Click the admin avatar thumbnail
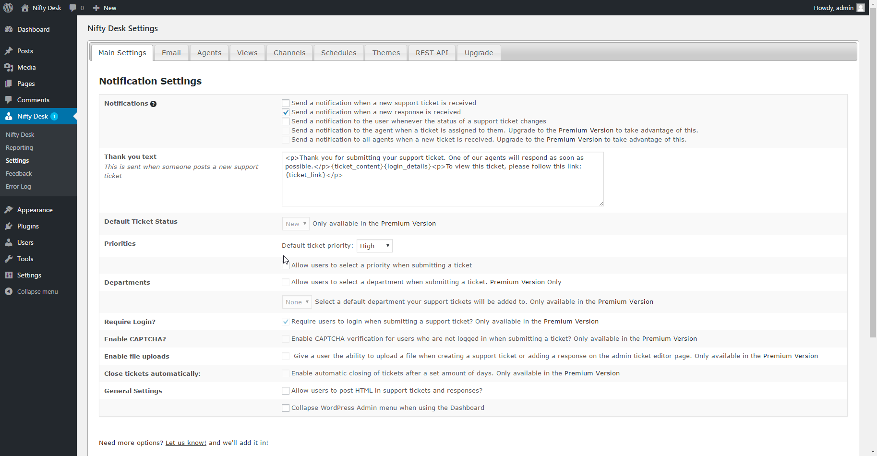Image resolution: width=877 pixels, height=456 pixels. (861, 8)
